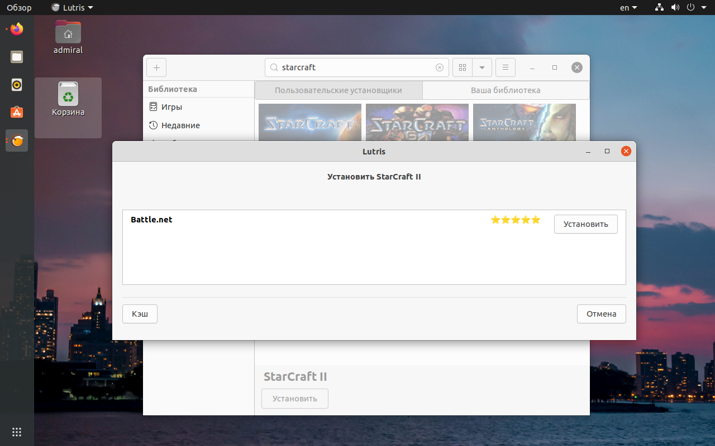Minimize the main Lutris window
Viewport: 715px width, 446px height.
pos(532,67)
